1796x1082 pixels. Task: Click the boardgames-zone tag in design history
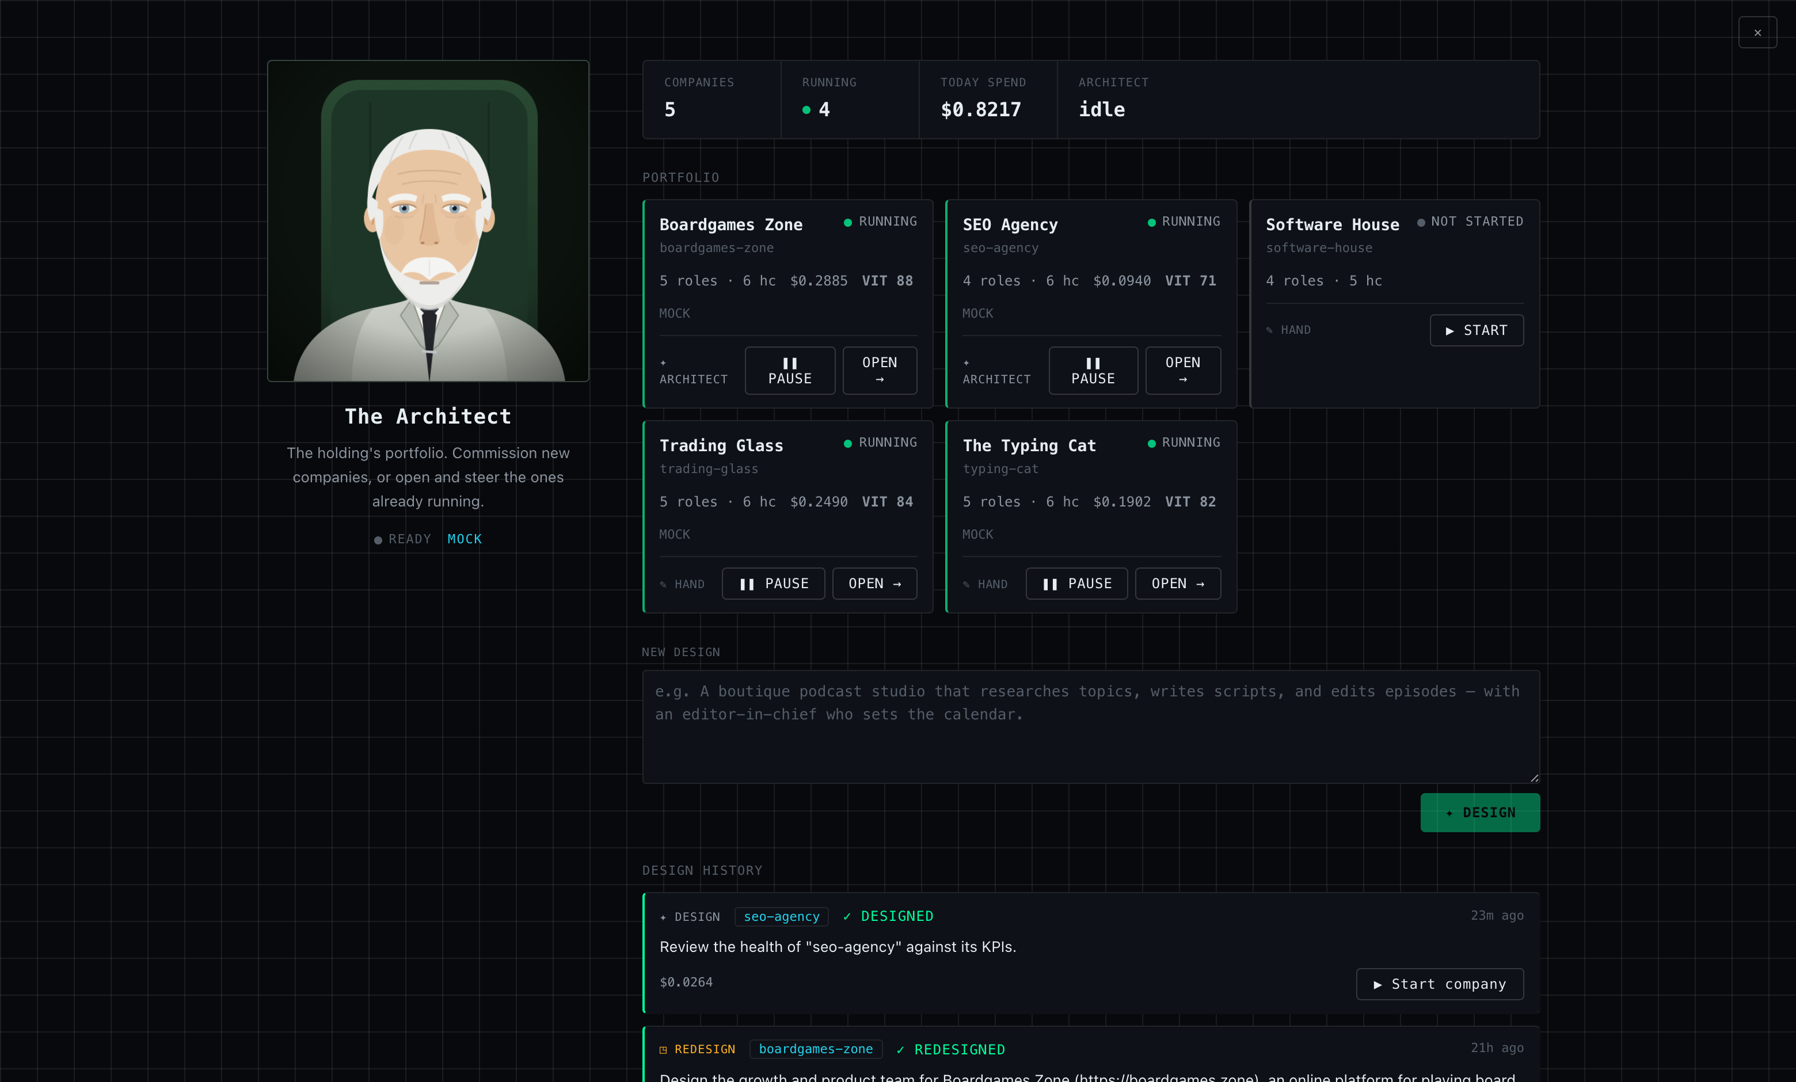816,1049
